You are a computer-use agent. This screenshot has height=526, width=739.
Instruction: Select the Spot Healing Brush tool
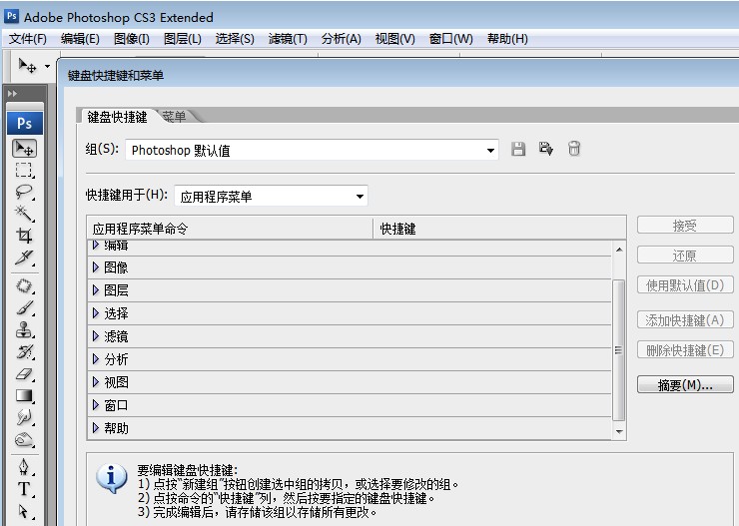[x=25, y=285]
